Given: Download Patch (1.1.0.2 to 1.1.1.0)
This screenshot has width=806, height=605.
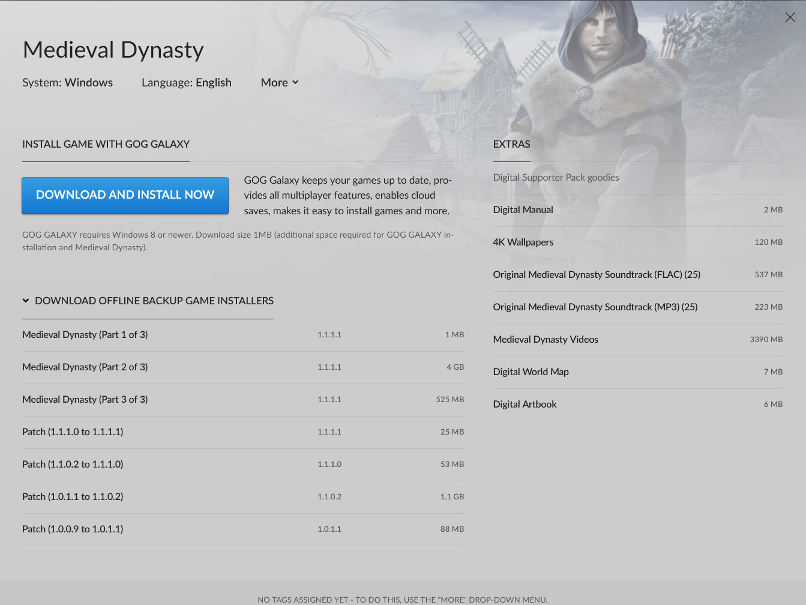Looking at the screenshot, I should (x=243, y=465).
